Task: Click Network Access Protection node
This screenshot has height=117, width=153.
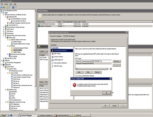Action: (x=18, y=54)
